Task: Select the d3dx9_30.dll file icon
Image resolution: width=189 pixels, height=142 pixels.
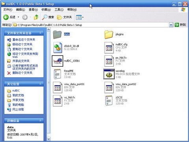Action: [x=57, y=47]
